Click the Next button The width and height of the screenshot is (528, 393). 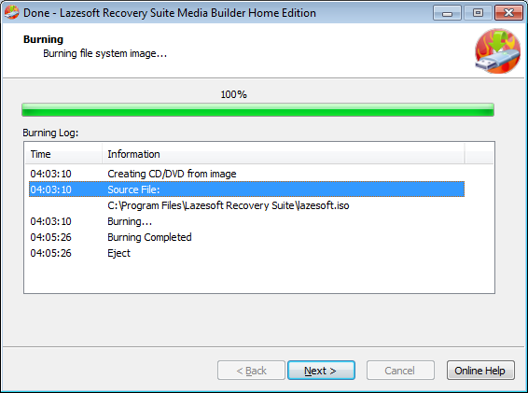click(321, 371)
